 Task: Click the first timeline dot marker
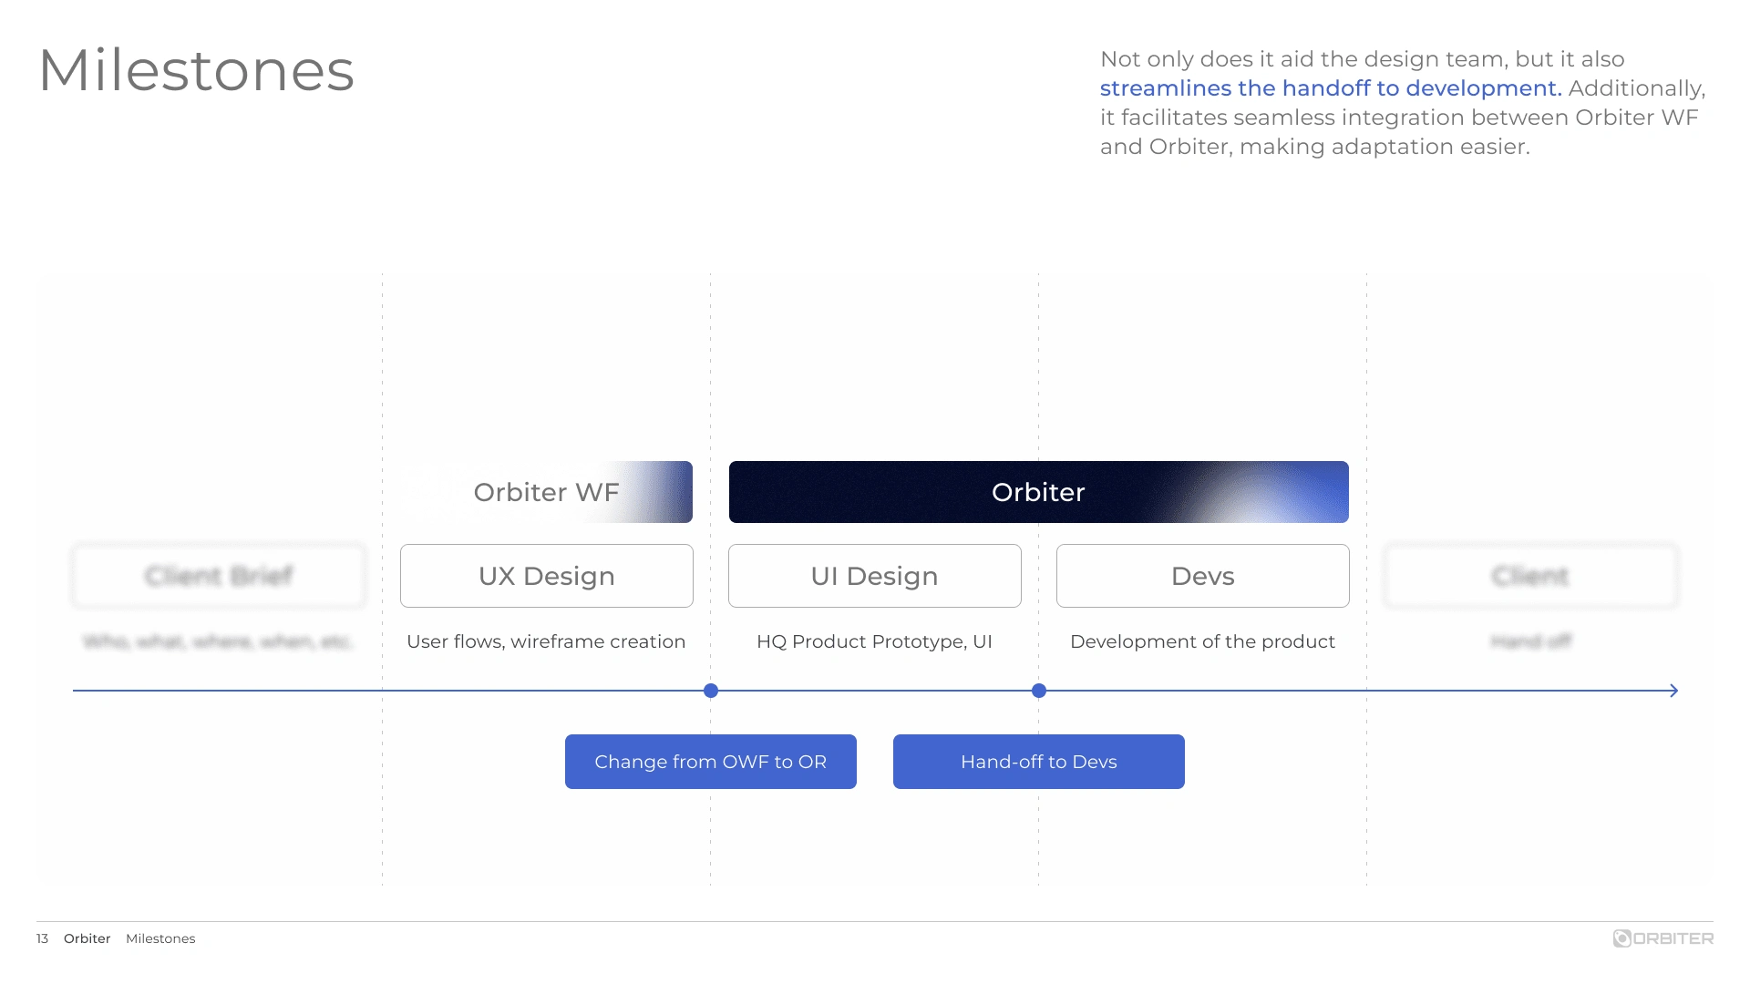[x=711, y=691]
